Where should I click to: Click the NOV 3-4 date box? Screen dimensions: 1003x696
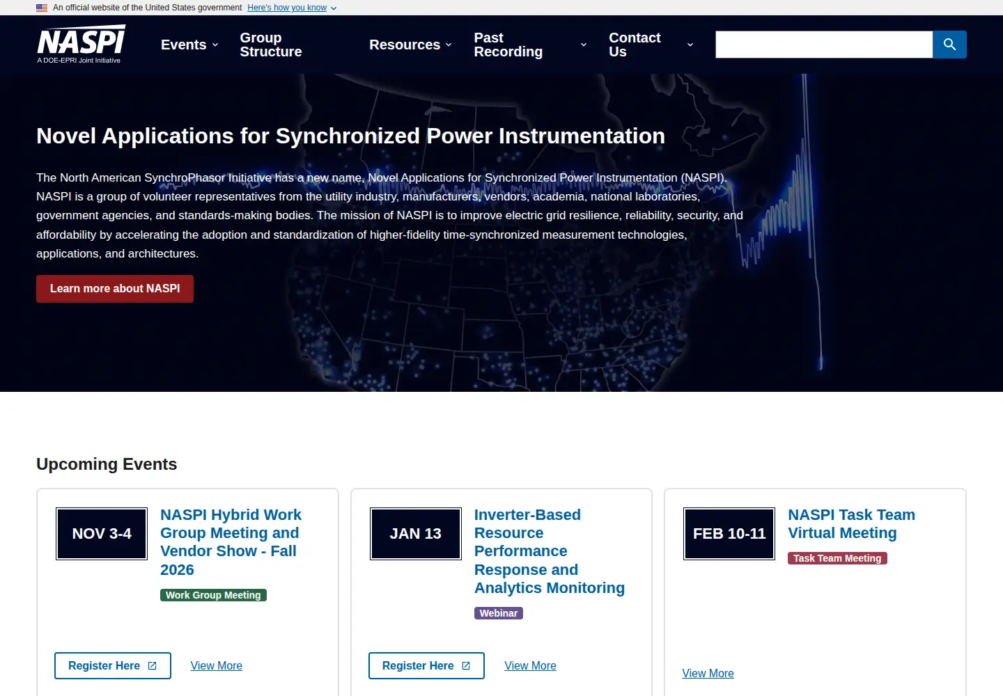pyautogui.click(x=102, y=534)
